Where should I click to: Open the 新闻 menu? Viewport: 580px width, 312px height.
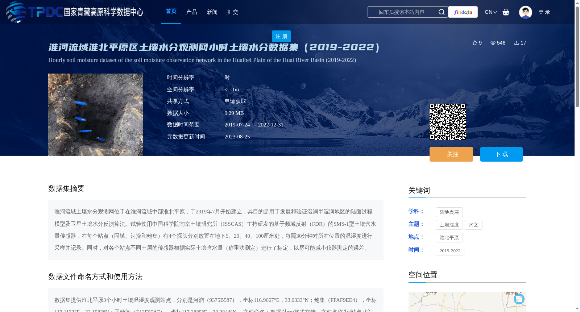[x=212, y=12]
